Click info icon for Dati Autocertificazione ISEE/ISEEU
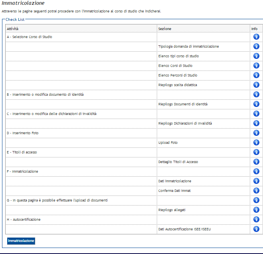Screen dimensions: 263x254 [x=256, y=229]
